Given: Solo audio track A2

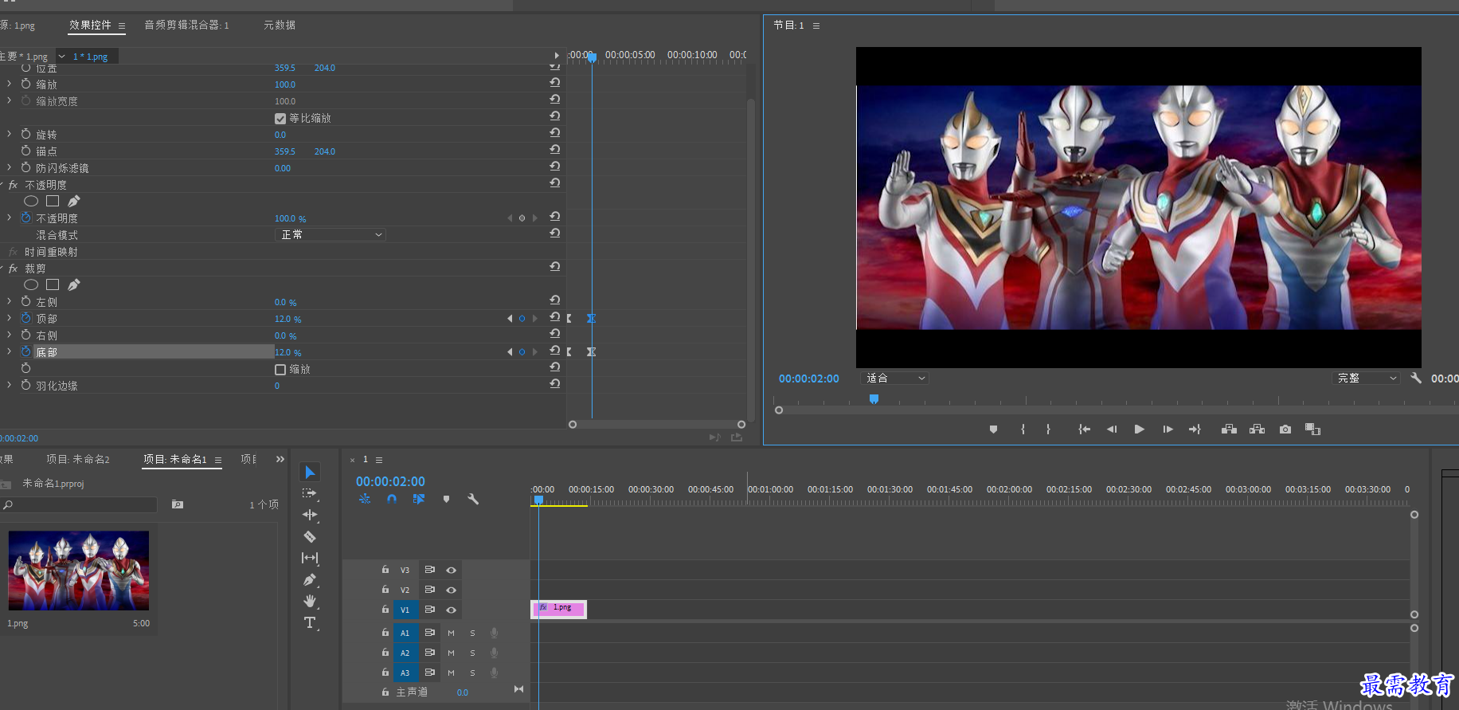Looking at the screenshot, I should (472, 653).
